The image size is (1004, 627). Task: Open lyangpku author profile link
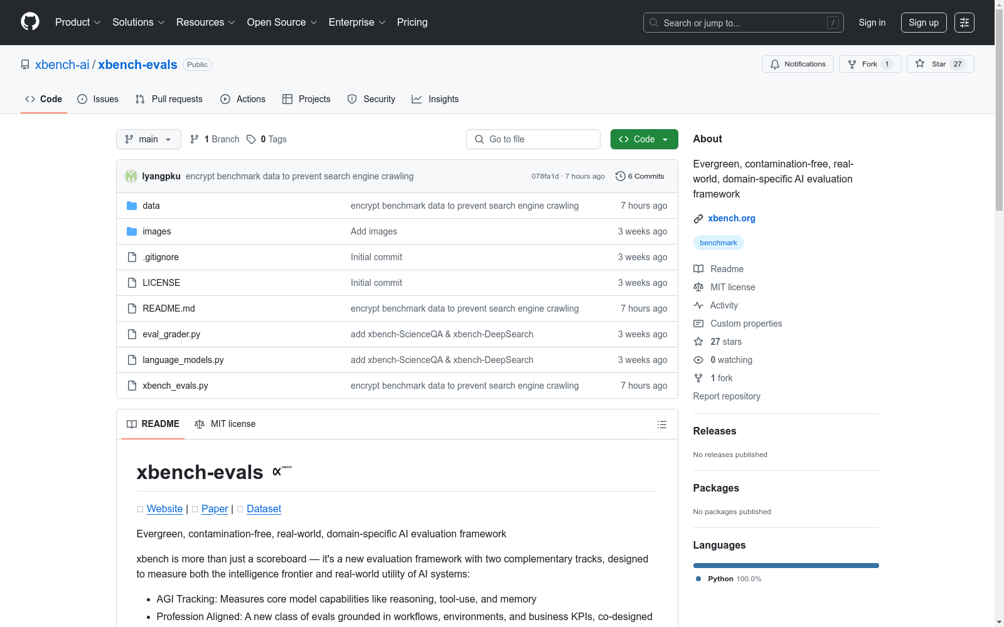coord(161,176)
